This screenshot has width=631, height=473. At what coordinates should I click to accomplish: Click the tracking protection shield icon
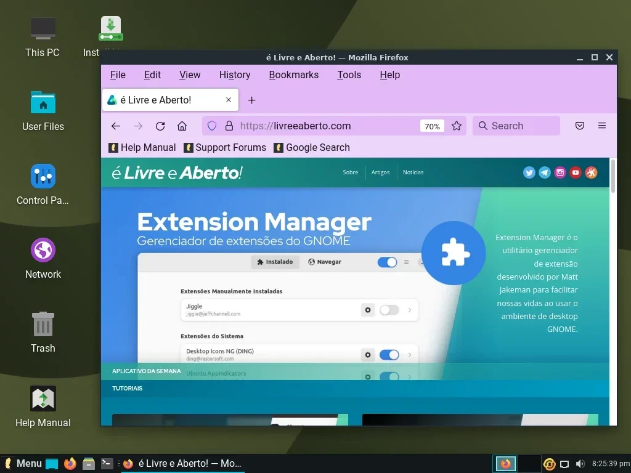coord(212,126)
